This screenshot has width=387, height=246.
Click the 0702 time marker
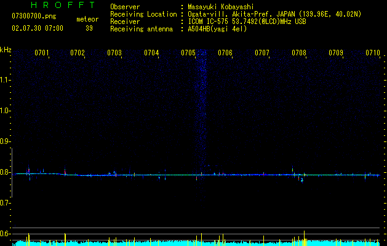tap(78, 53)
